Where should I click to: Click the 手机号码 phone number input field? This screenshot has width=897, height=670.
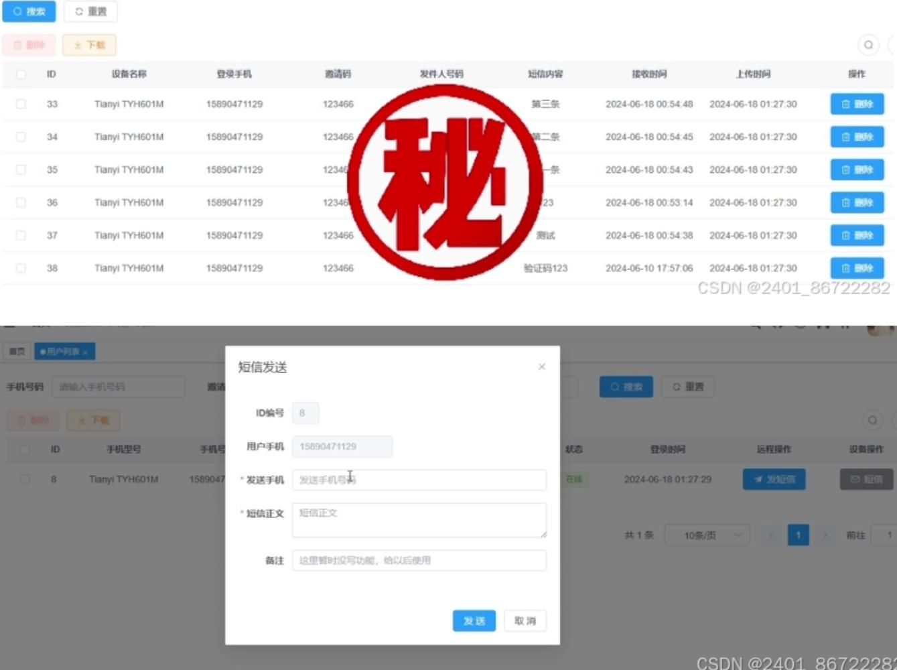[119, 387]
